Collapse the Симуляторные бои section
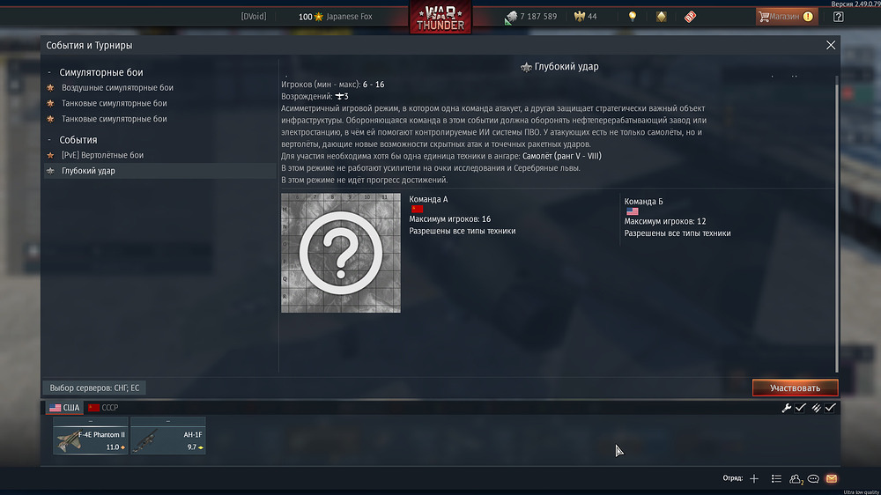The image size is (881, 495). pyautogui.click(x=49, y=72)
